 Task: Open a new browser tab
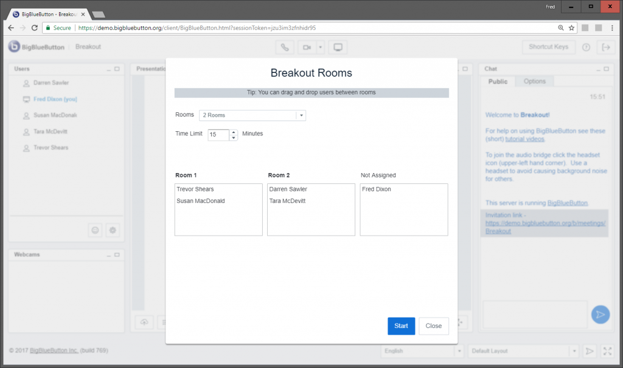pyautogui.click(x=99, y=15)
